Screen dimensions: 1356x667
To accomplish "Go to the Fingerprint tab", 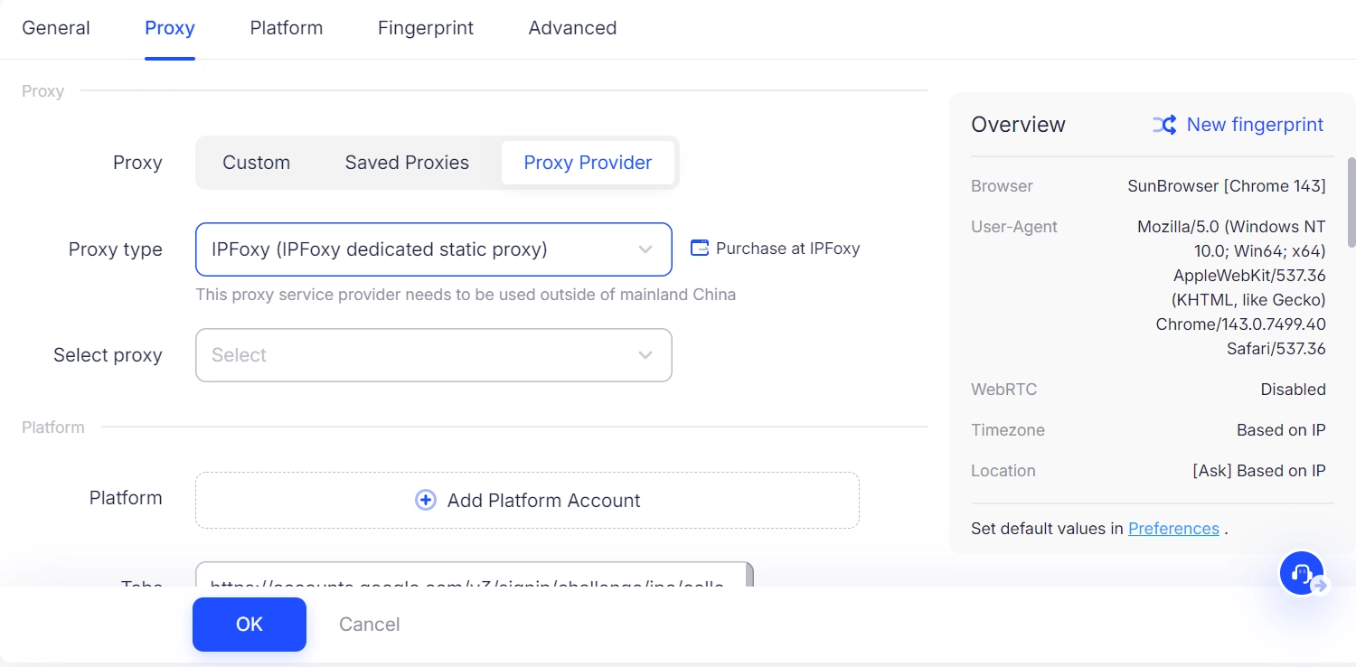I will pos(425,28).
